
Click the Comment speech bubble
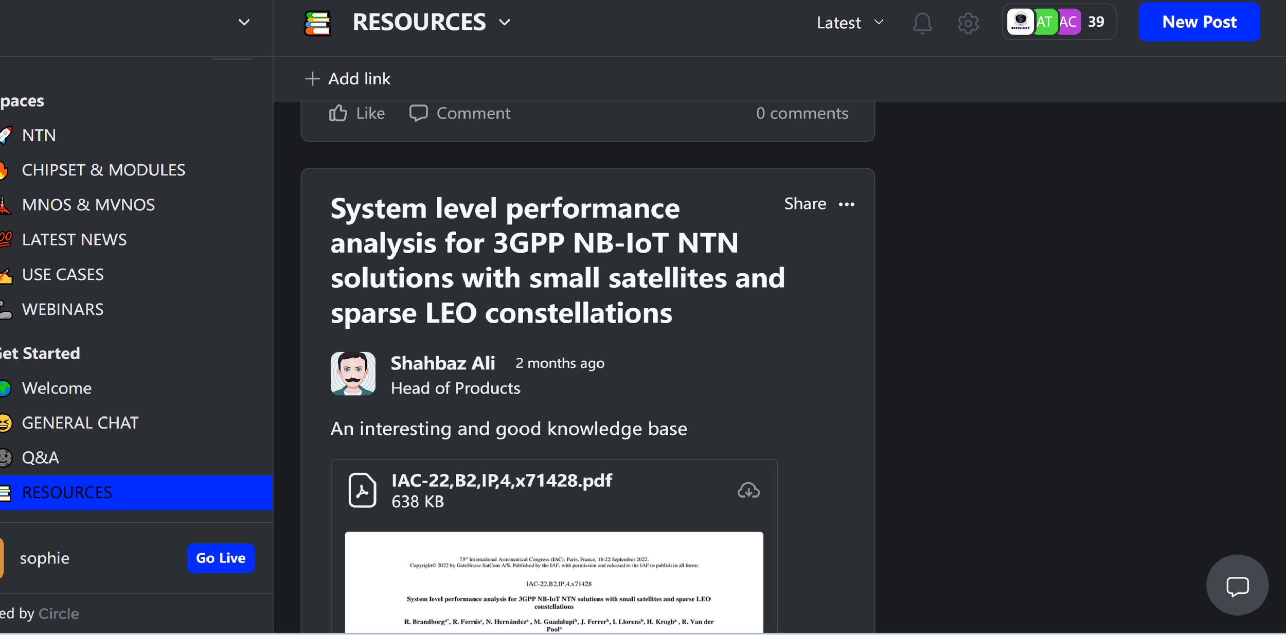pyautogui.click(x=418, y=113)
